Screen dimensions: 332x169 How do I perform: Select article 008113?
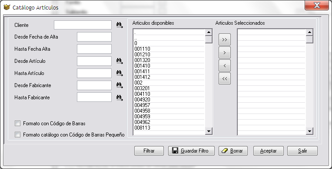(169, 128)
